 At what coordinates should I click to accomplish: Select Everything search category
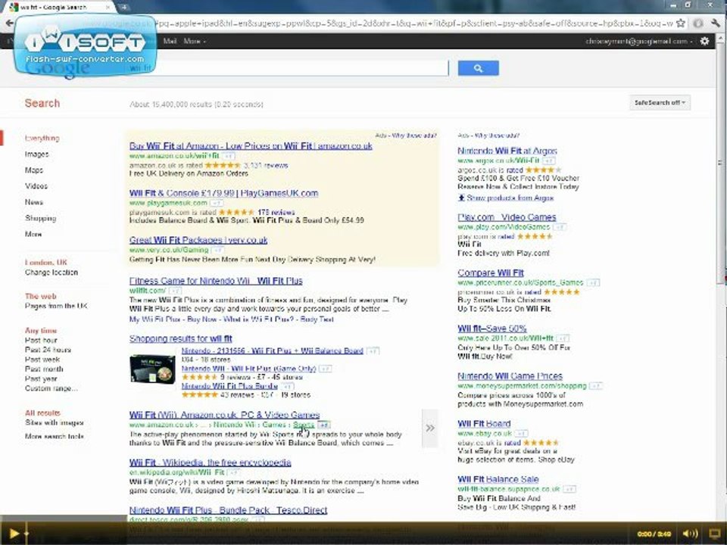point(42,138)
